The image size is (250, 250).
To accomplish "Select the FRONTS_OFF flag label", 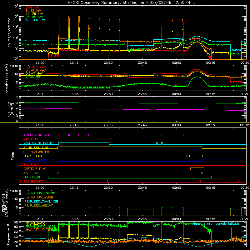I will click(x=33, y=177).
